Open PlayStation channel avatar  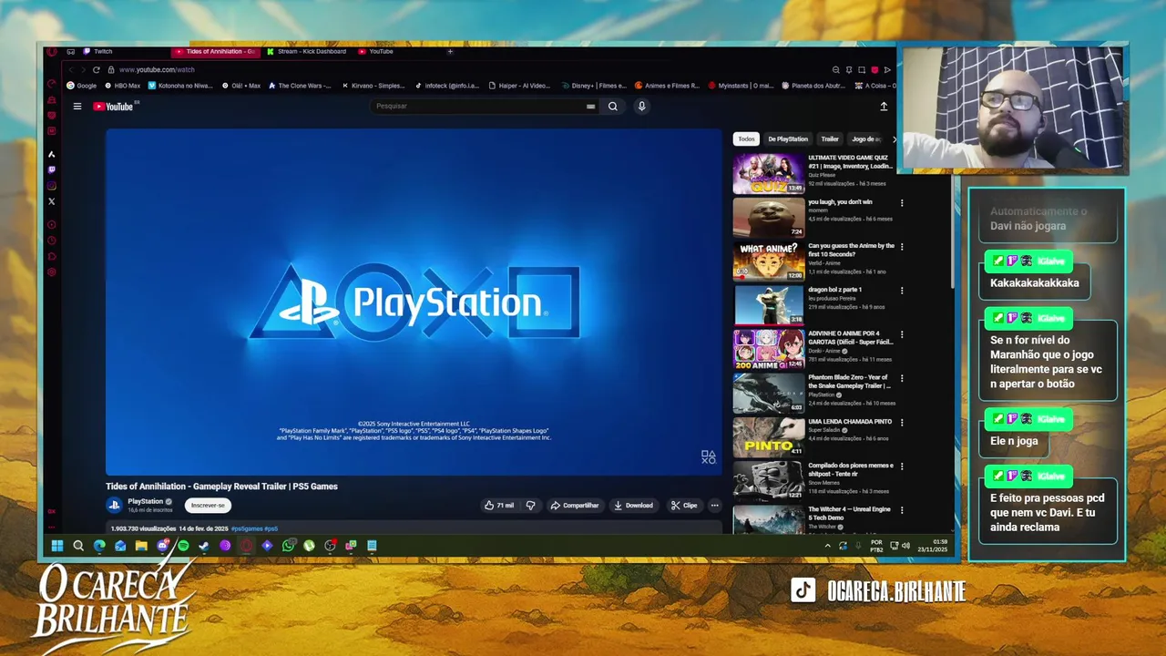pos(114,505)
